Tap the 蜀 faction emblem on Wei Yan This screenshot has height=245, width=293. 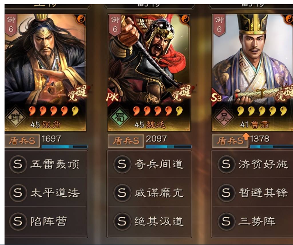(x=119, y=117)
